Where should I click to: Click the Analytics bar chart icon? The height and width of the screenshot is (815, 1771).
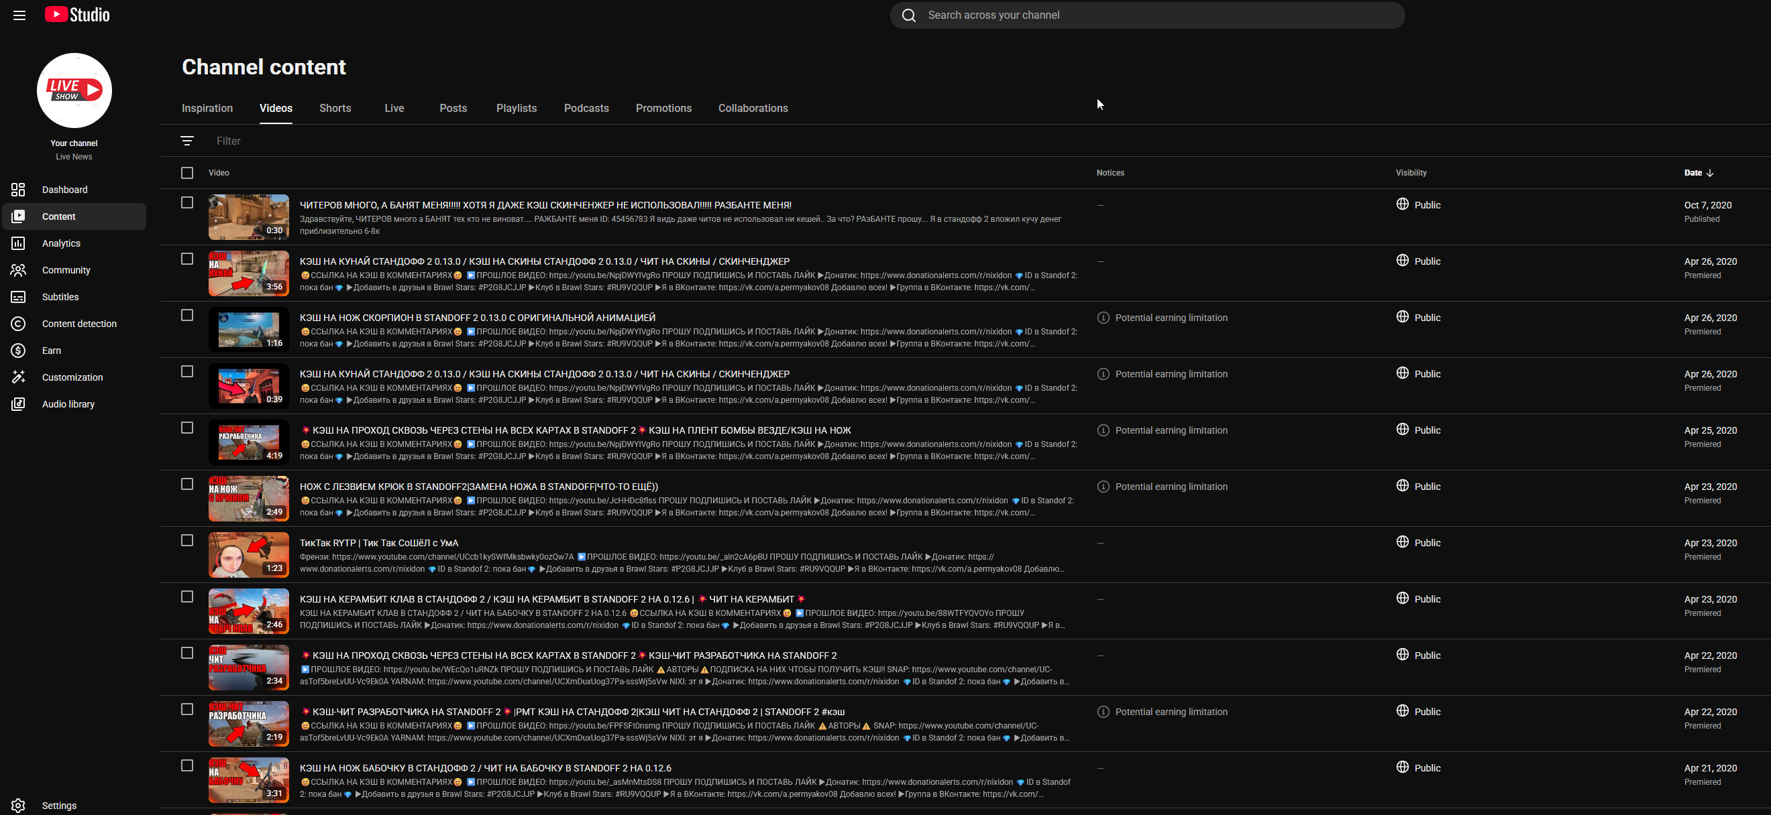(19, 243)
